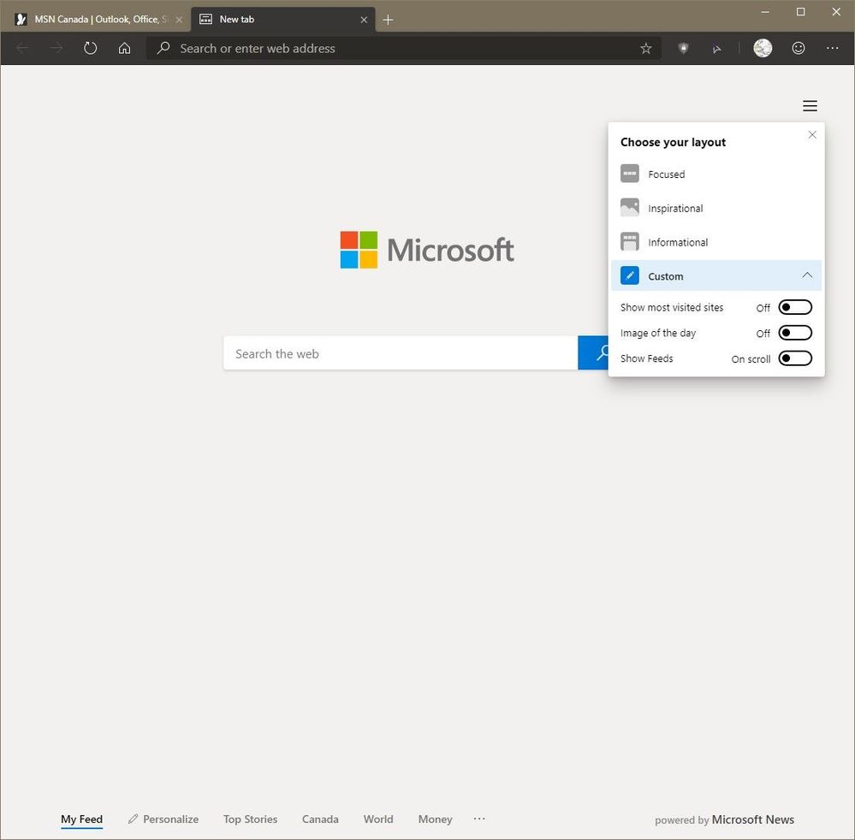Click the Focused layout icon

coord(630,174)
